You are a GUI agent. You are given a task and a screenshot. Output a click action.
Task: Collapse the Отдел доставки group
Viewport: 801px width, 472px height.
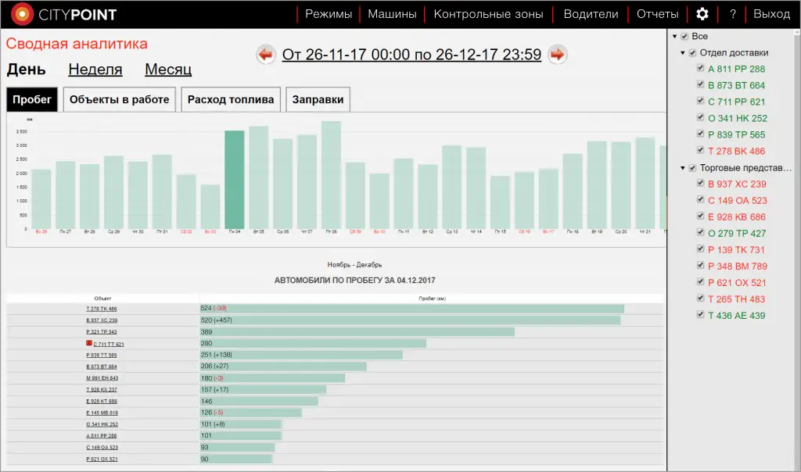coord(683,53)
